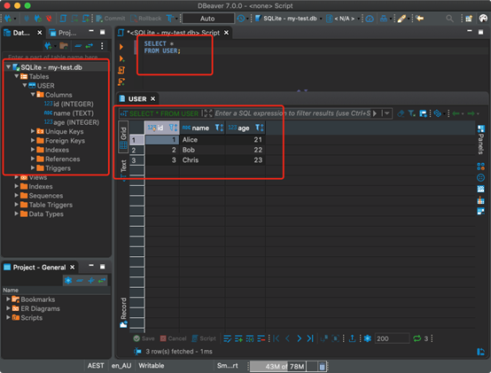Image resolution: width=491 pixels, height=373 pixels.
Task: Open the Auto commit mode dropdown
Action: coord(207,19)
